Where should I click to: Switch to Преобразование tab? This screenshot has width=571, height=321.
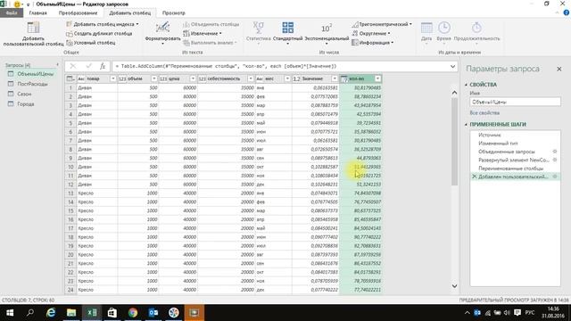click(x=78, y=12)
